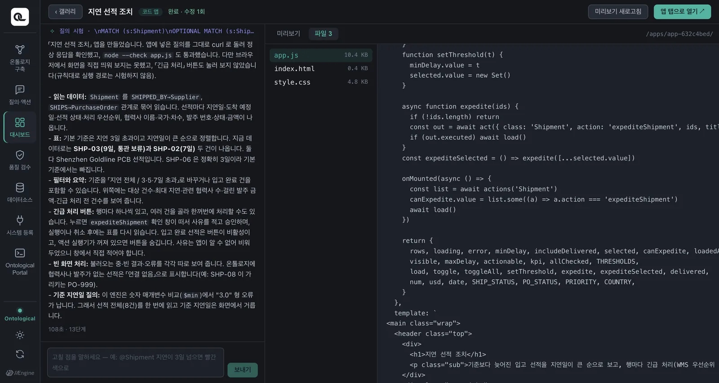The image size is (719, 383).
Task: Toggle light/dark theme sun icon
Action: (x=20, y=335)
